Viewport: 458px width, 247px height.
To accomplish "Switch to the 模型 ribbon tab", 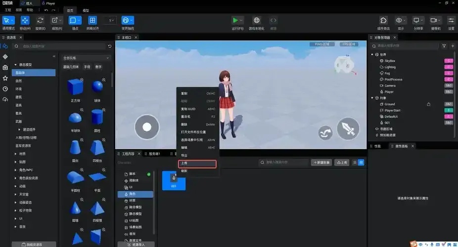I will pyautogui.click(x=86, y=10).
